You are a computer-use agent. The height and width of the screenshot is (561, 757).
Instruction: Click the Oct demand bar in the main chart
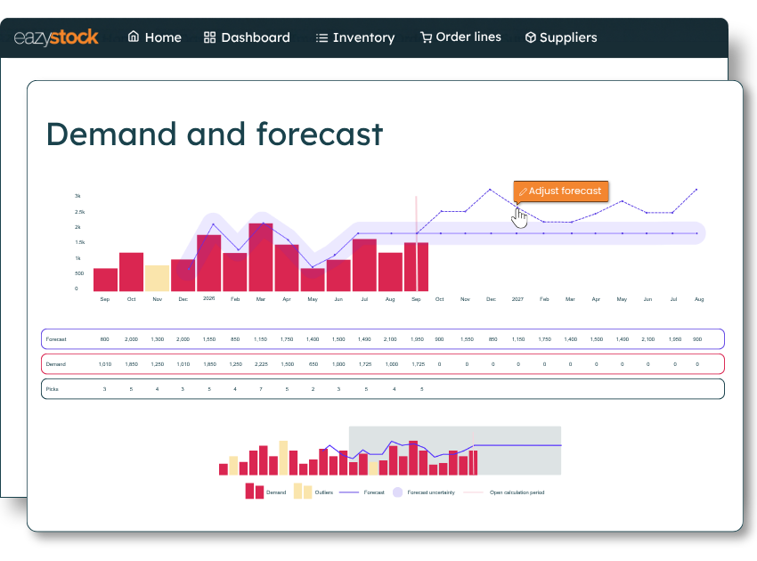point(131,272)
